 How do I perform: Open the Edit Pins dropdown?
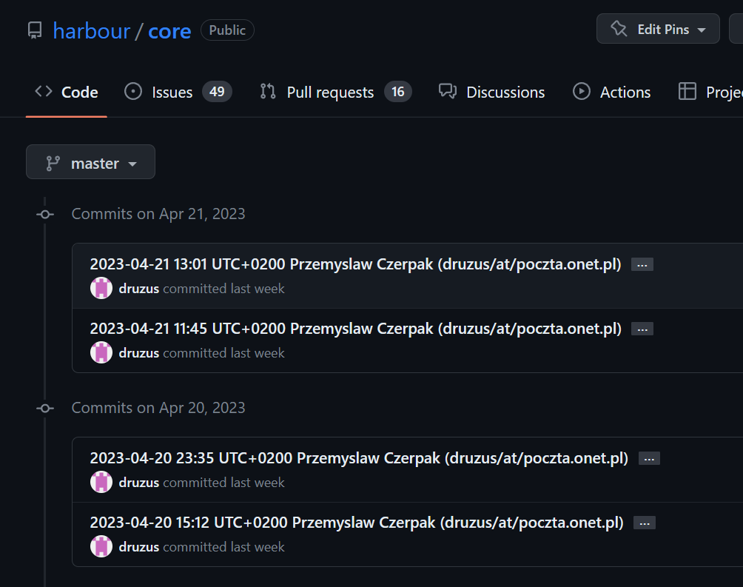click(658, 30)
